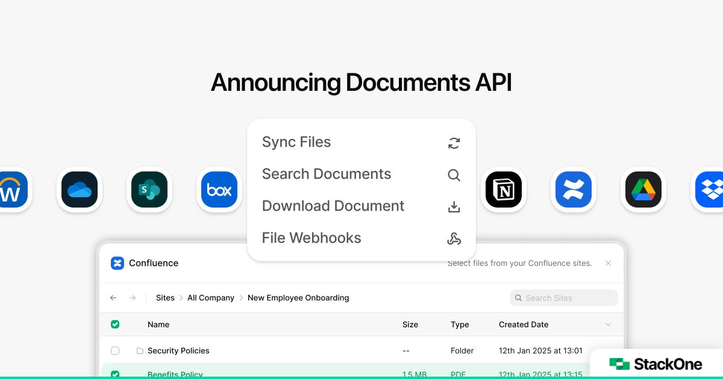Select Search Documents menu entry
Screen dimensions: 723x379
point(361,174)
